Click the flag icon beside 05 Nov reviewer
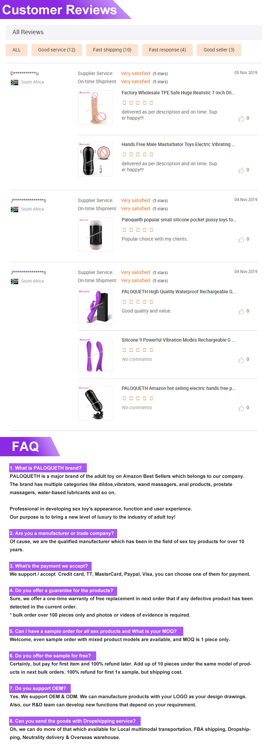Viewport: 268px width, 751px height. [x=14, y=82]
